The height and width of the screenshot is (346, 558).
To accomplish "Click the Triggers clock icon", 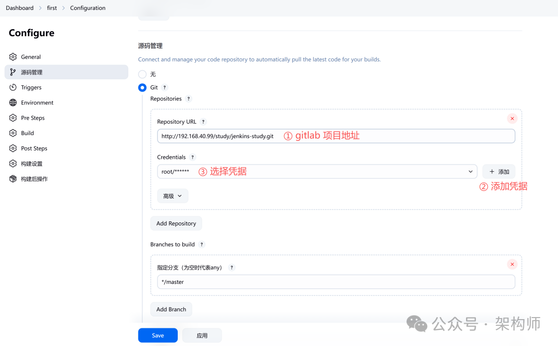I will coord(13,87).
